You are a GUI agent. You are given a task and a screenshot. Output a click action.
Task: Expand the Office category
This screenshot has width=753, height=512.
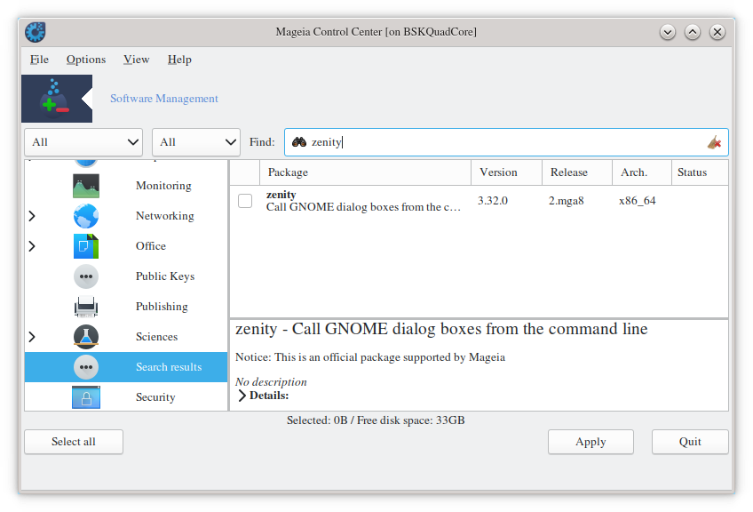coord(32,246)
